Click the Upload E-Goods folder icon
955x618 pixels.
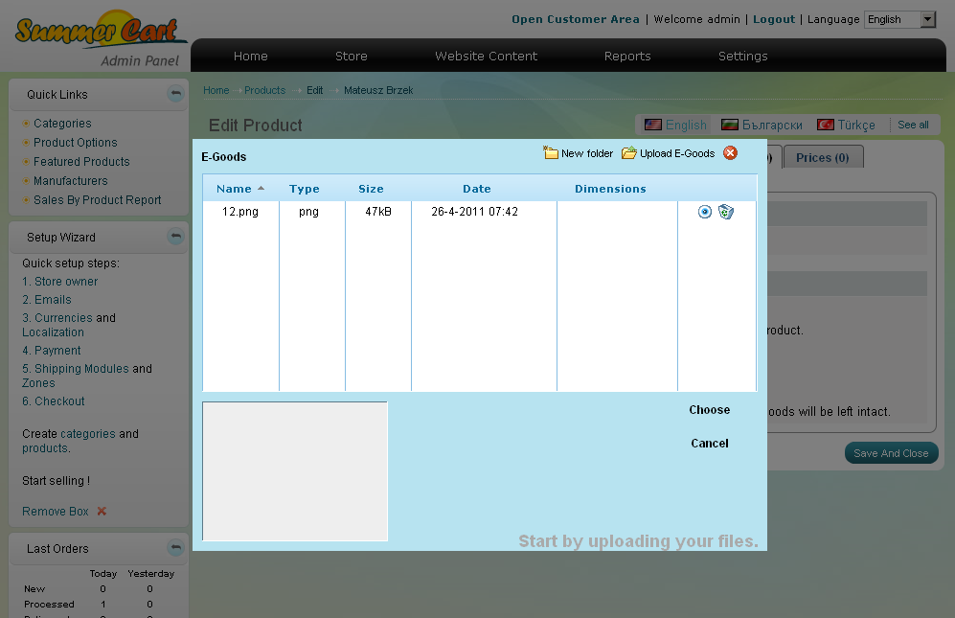pyautogui.click(x=629, y=153)
